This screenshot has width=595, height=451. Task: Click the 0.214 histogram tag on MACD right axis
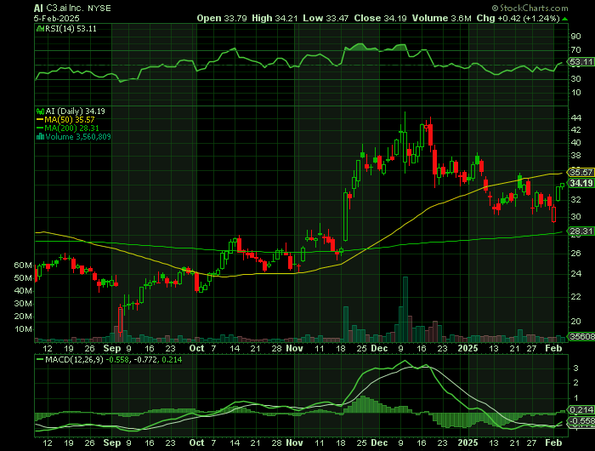tap(581, 410)
